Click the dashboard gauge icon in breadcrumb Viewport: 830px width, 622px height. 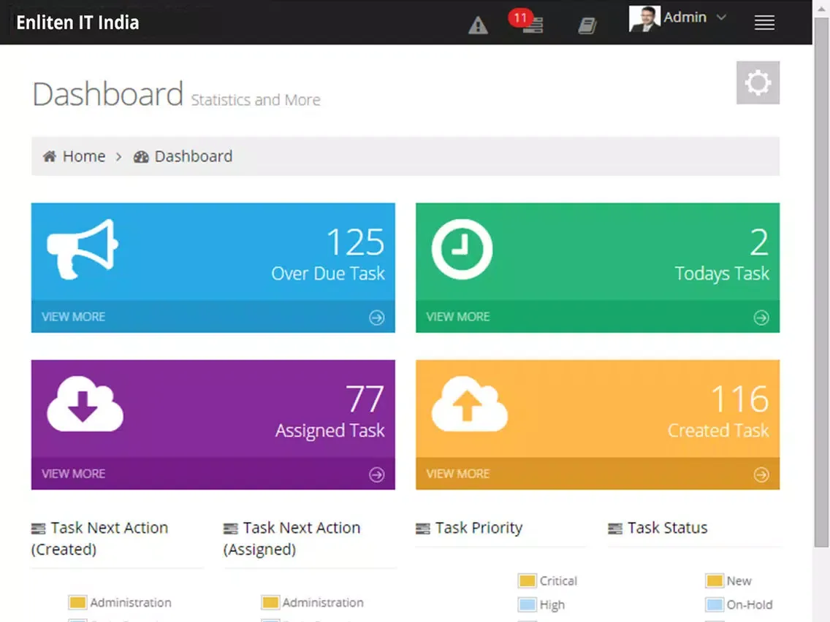(x=141, y=156)
